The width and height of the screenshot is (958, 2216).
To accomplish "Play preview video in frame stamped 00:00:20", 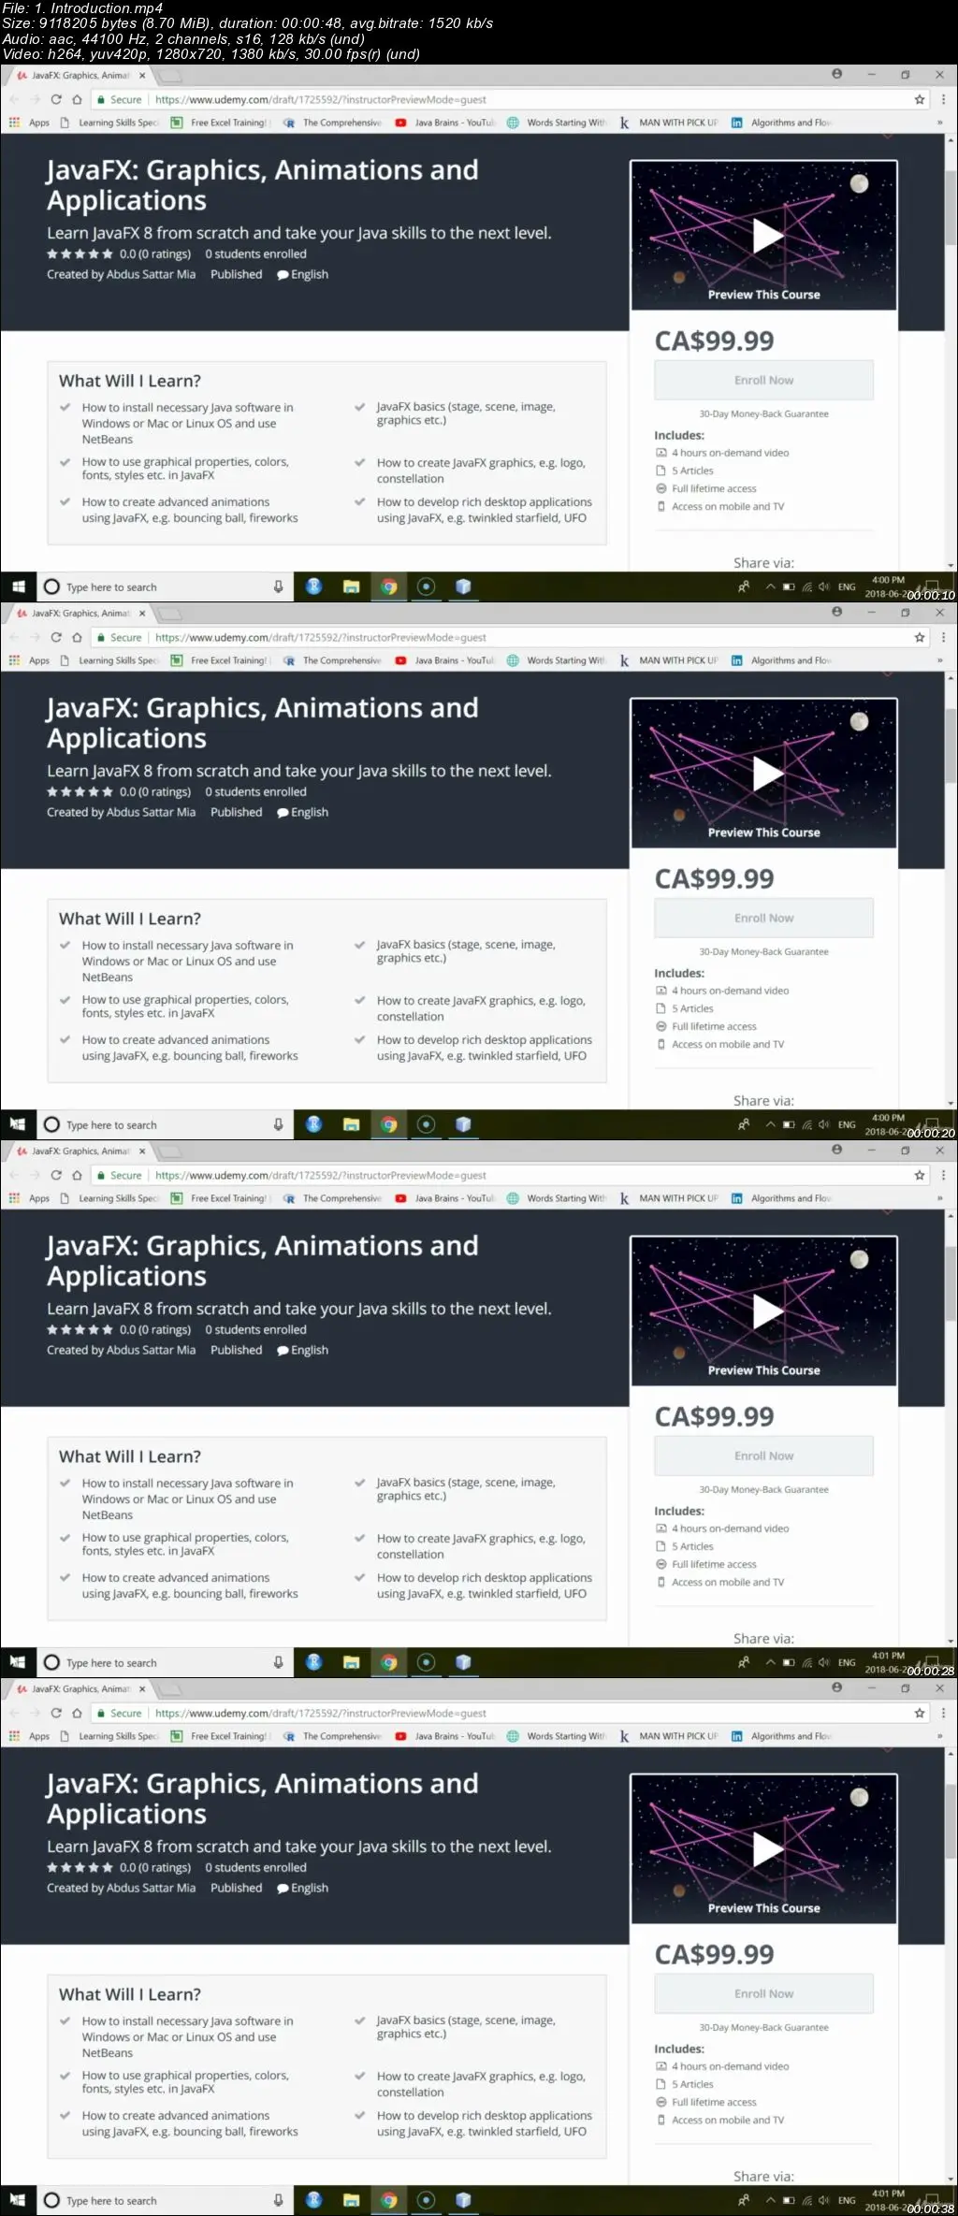I will [767, 774].
